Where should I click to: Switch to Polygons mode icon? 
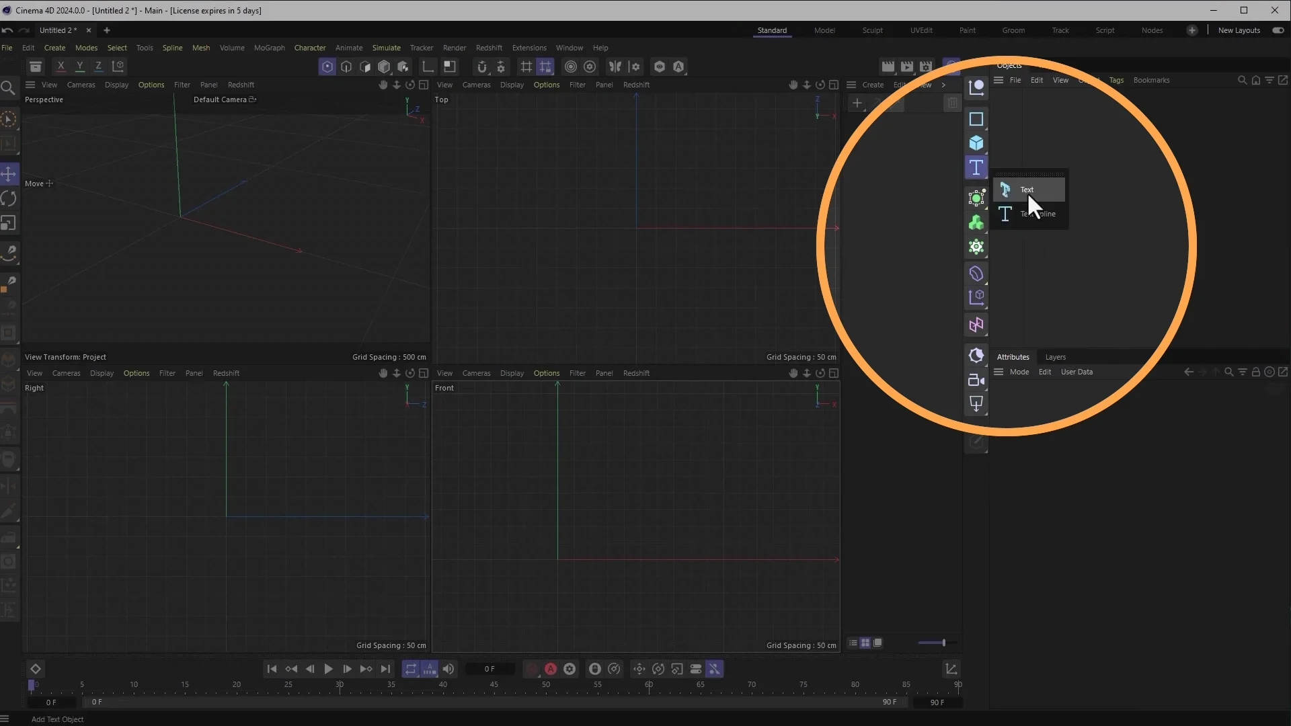pos(365,67)
